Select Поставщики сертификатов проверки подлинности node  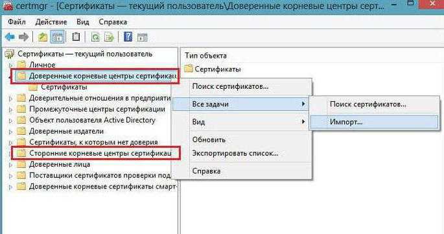pos(100,176)
